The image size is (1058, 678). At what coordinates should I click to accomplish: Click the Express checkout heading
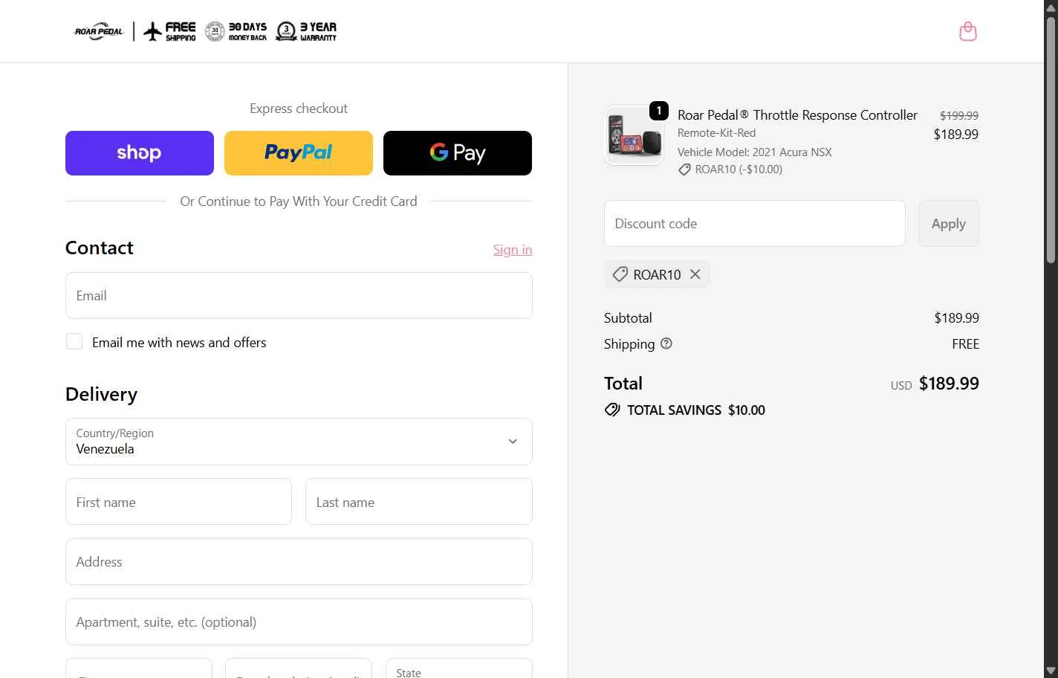299,109
